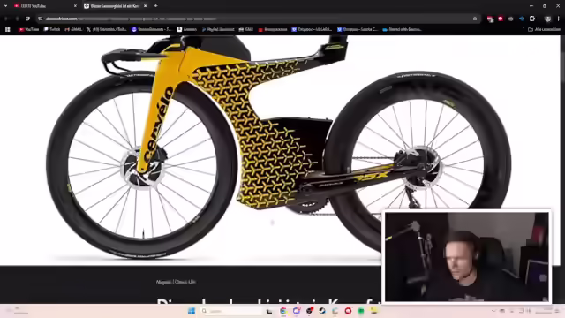Open a new browser tab
This screenshot has height=318, width=565.
(155, 6)
